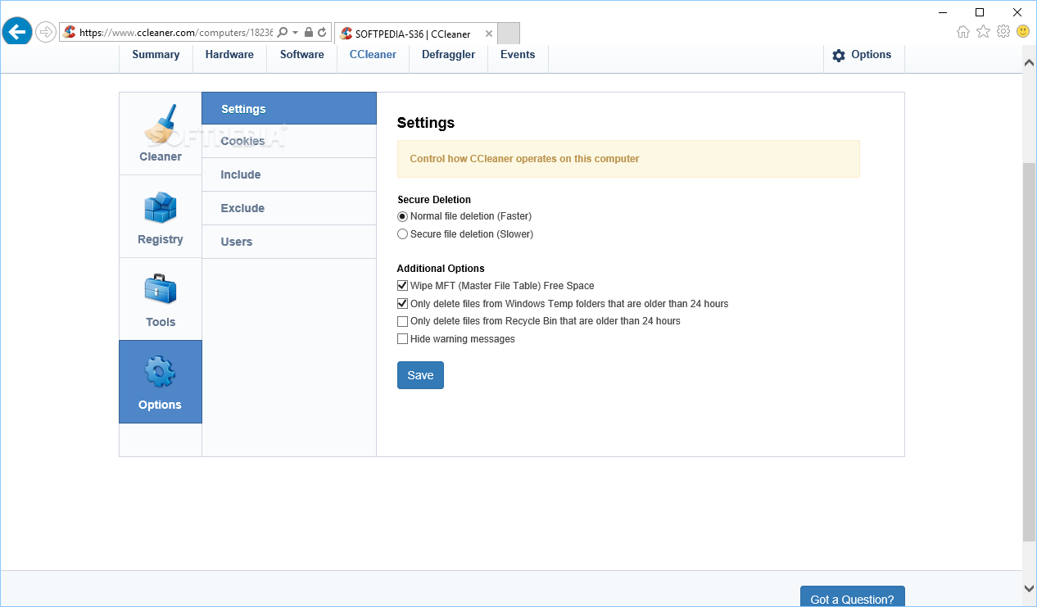1037x607 pixels.
Task: Select Secure file deletion (Slower)
Action: pos(402,234)
